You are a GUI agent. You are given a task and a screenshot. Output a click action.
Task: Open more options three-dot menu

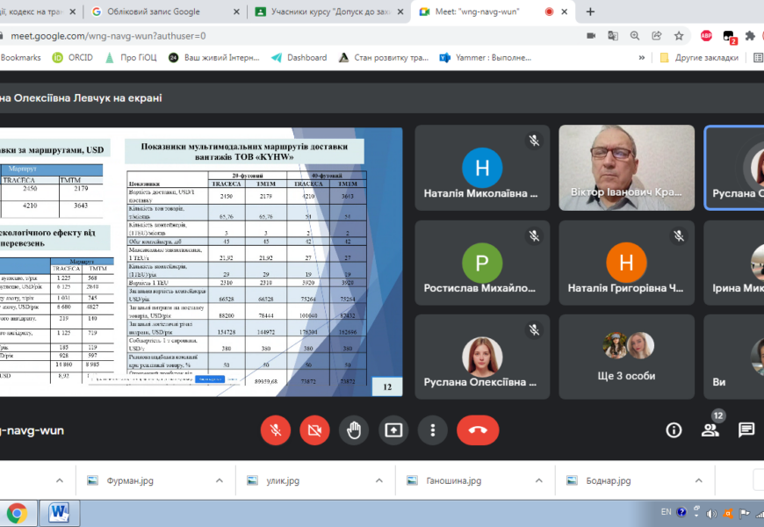point(433,430)
